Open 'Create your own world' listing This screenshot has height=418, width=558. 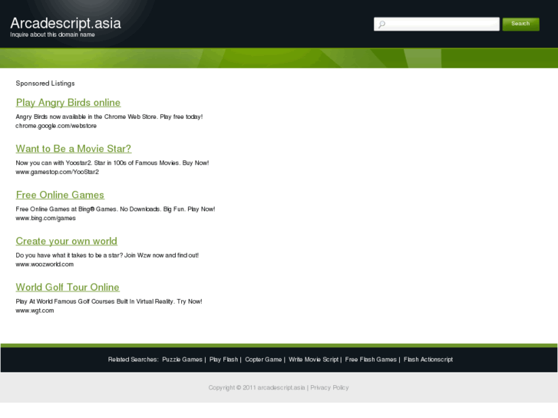[x=66, y=241]
